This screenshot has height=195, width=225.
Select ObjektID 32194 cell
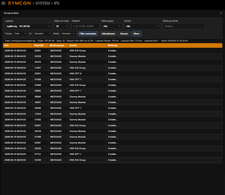coord(41,160)
